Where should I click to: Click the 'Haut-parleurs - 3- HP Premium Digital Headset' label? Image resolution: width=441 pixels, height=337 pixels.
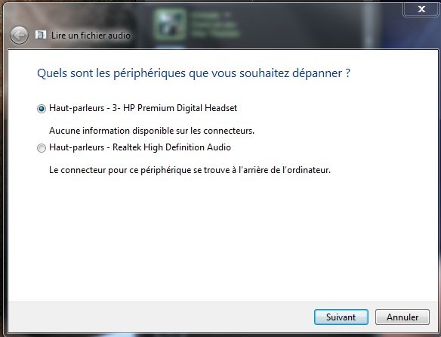[143, 108]
